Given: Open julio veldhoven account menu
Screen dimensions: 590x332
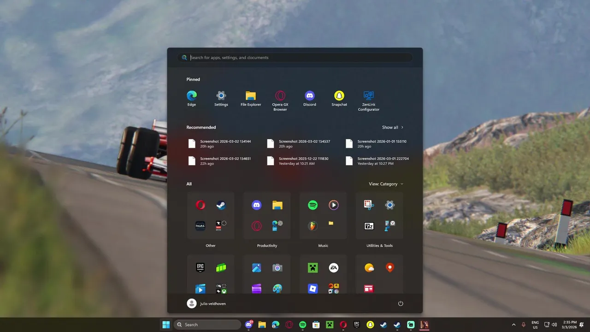Looking at the screenshot, I should (206, 303).
